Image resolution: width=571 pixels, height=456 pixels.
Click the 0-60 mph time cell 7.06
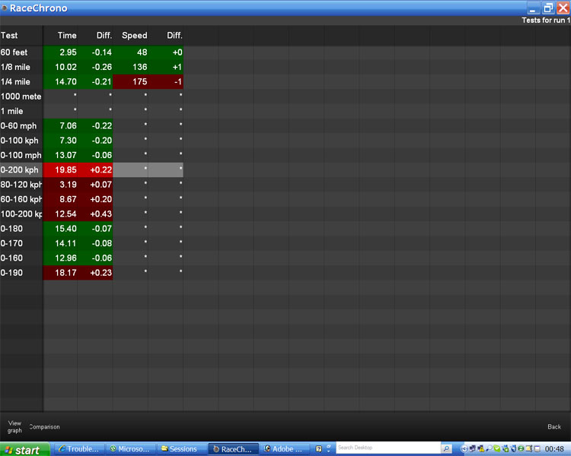(x=67, y=126)
